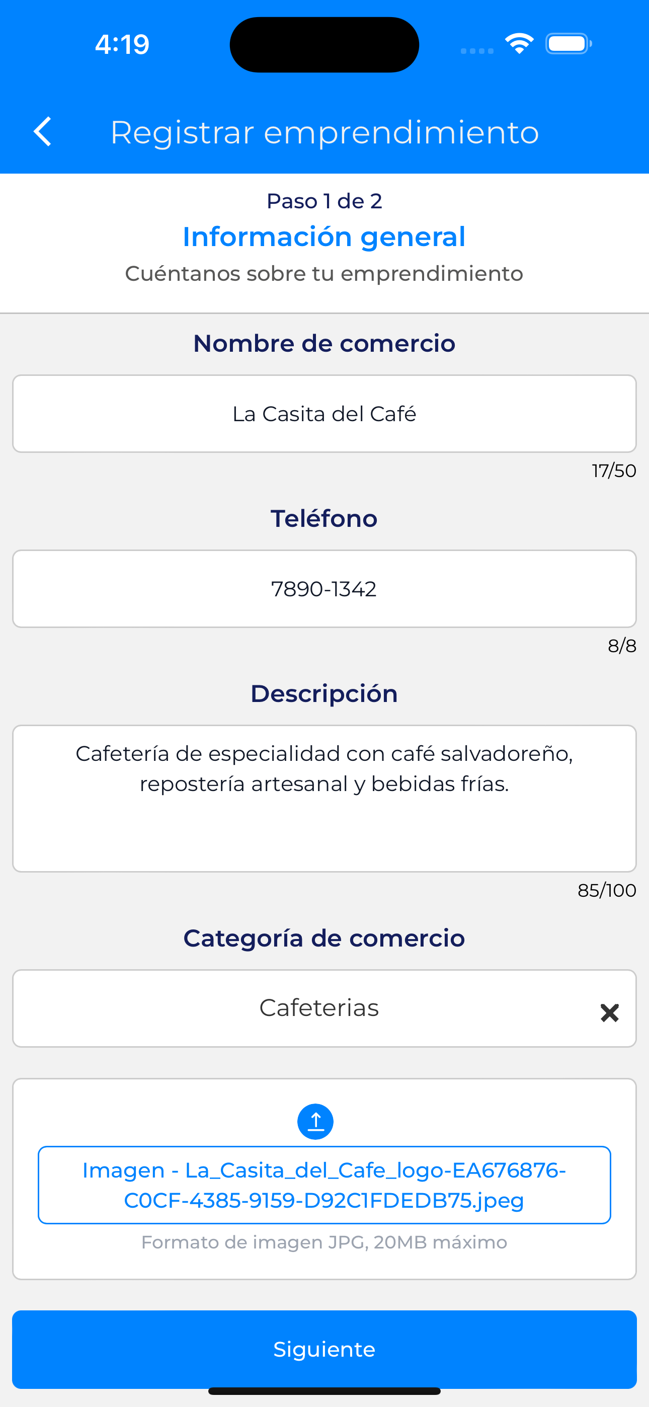Screen dimensions: 649x1407
Task: Tap the Wi-Fi status icon
Action: click(x=519, y=44)
